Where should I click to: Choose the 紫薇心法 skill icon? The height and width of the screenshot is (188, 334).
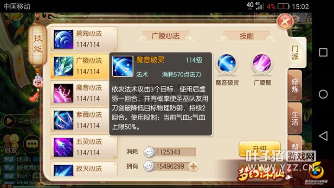pyautogui.click(x=63, y=120)
